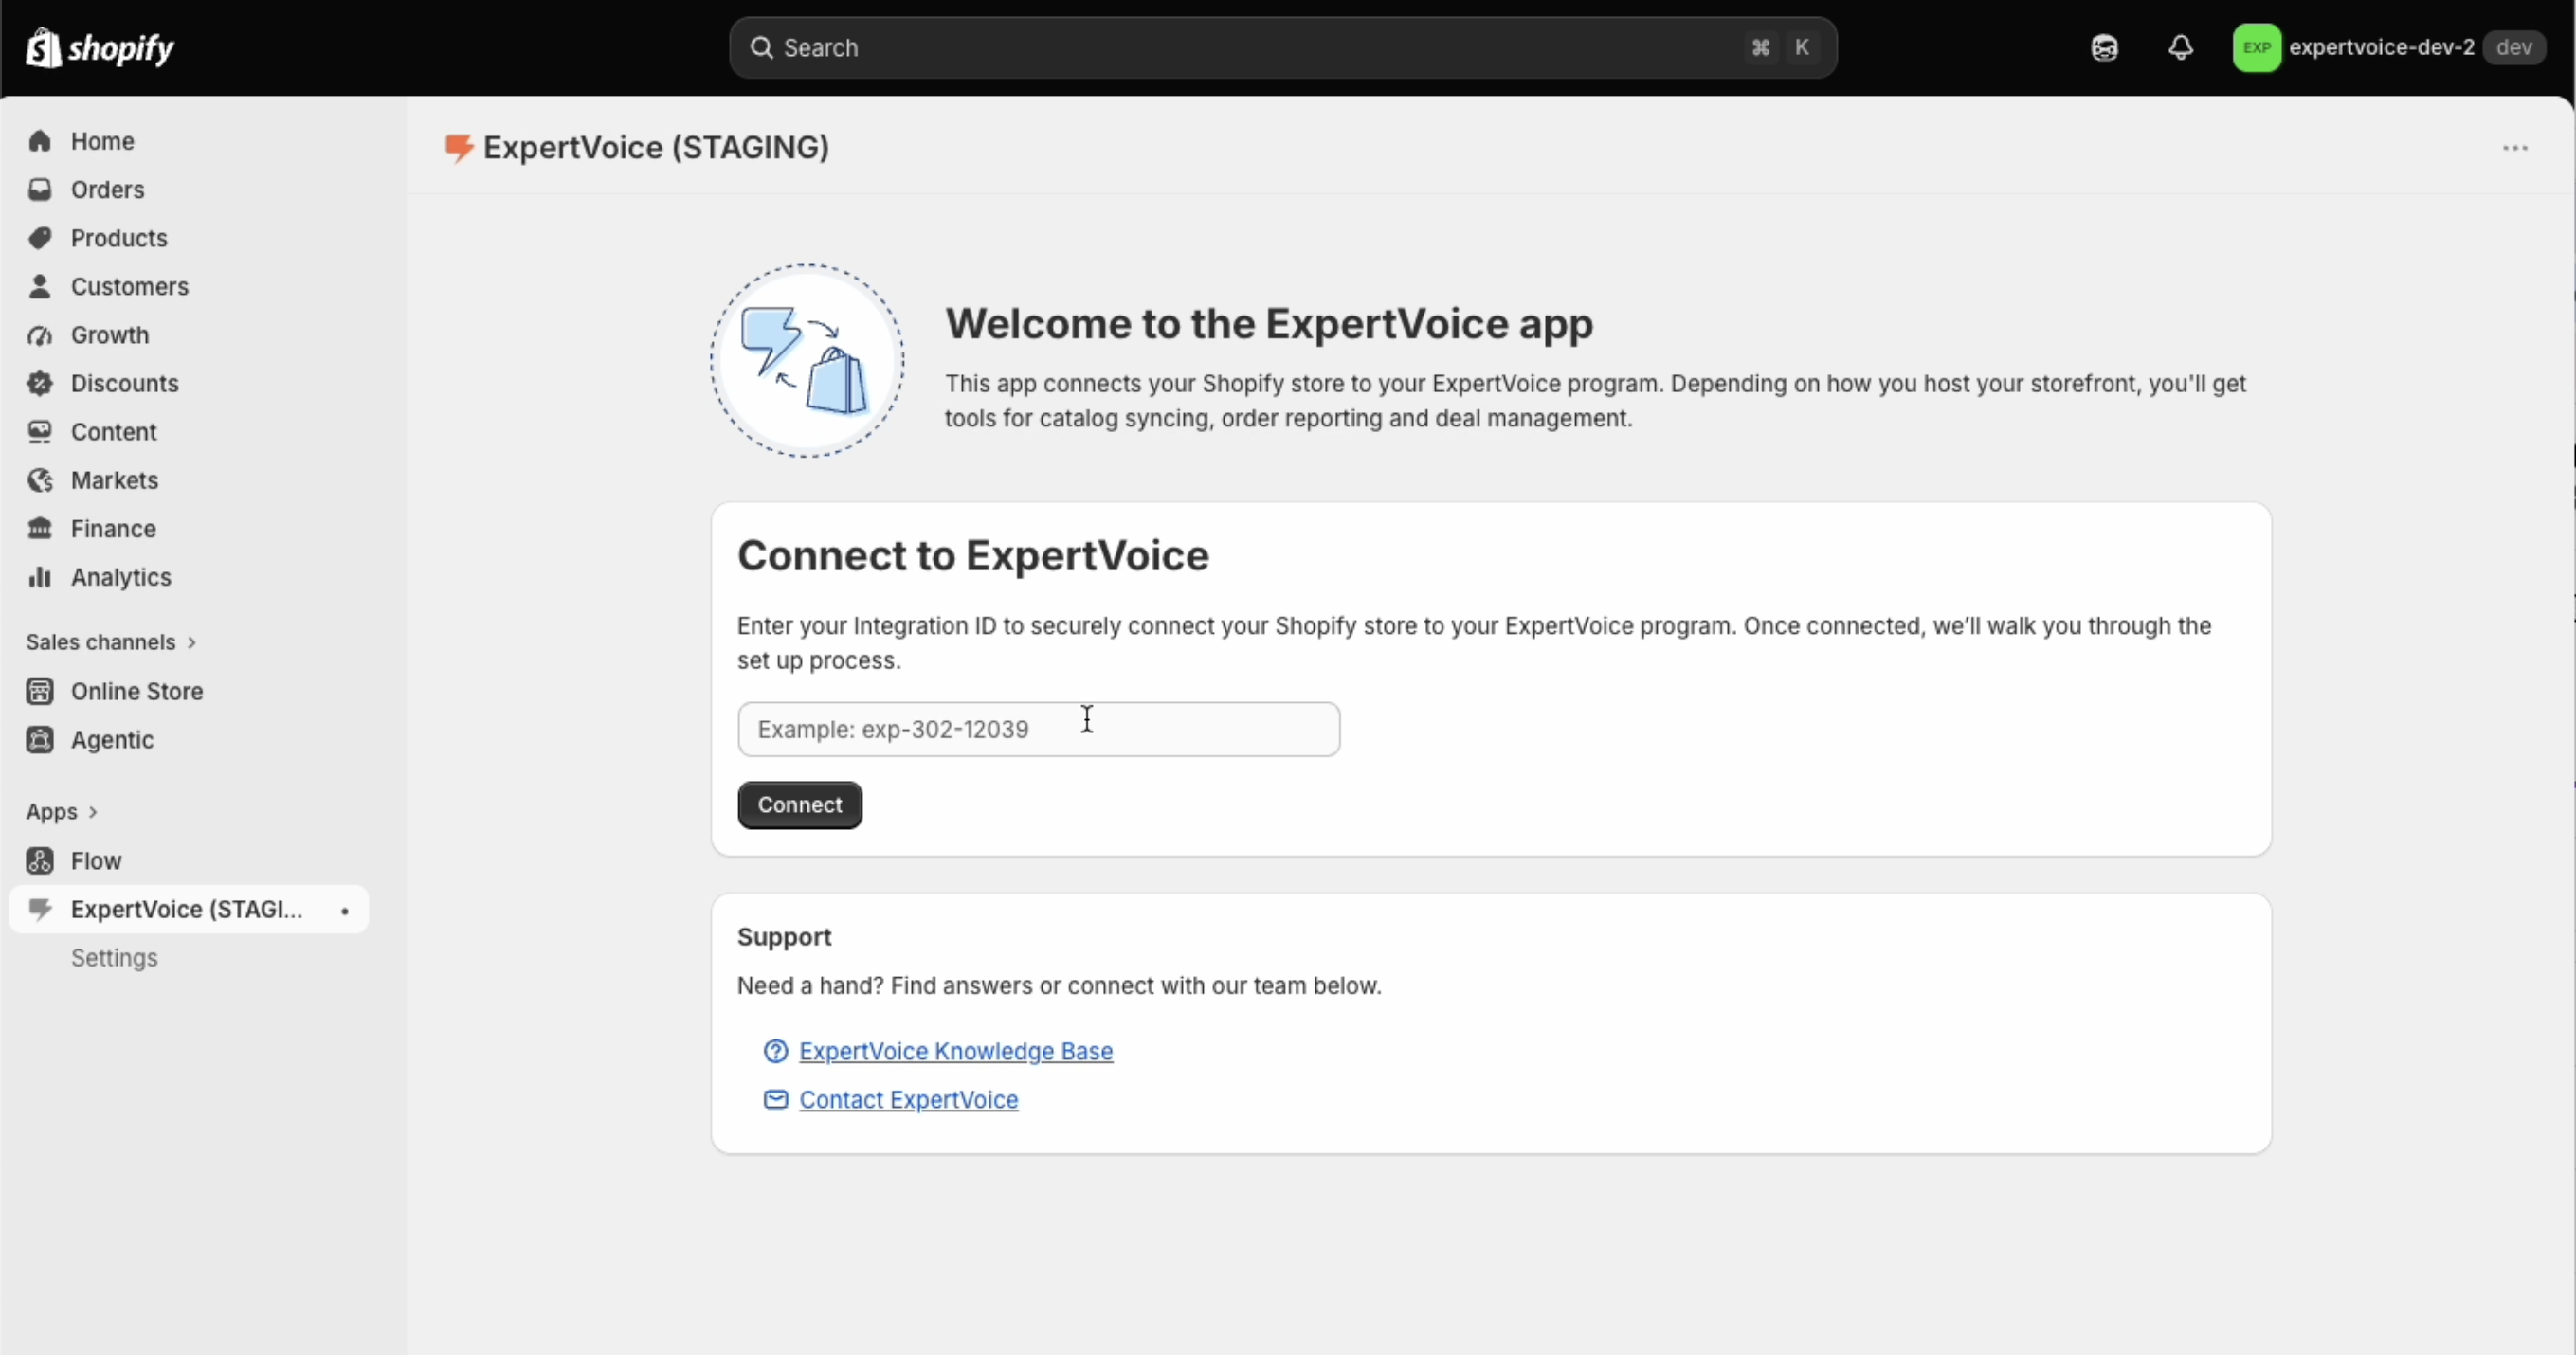Focus the Integration ID input field
2576x1355 pixels.
(x=1039, y=729)
